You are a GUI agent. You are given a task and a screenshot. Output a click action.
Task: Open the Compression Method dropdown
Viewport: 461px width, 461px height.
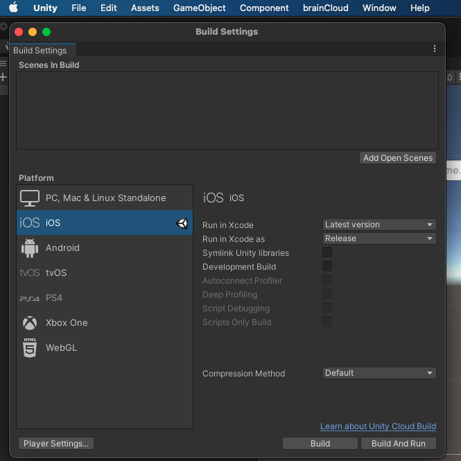click(379, 373)
